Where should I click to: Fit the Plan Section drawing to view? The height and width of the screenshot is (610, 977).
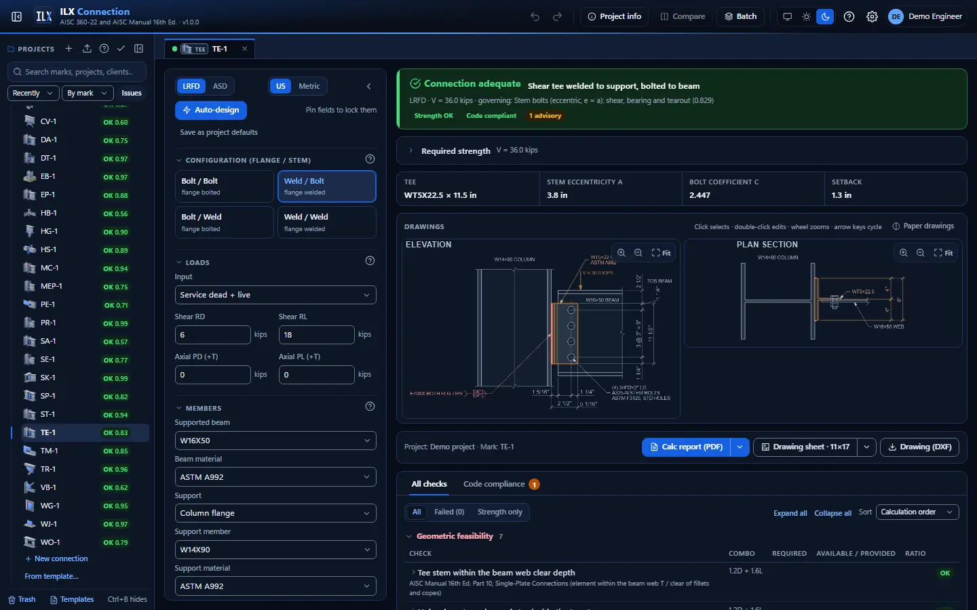tap(943, 253)
